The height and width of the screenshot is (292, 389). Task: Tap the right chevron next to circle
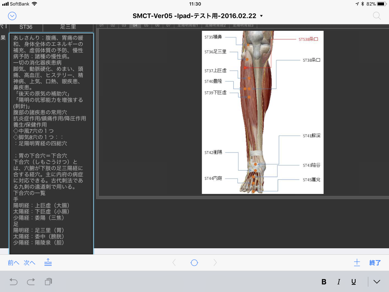pos(215,262)
